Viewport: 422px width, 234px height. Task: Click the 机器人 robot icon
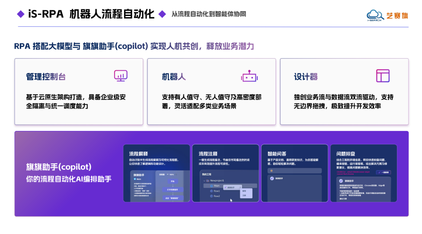click(249, 76)
